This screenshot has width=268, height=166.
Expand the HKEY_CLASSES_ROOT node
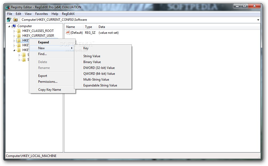[x=14, y=31]
